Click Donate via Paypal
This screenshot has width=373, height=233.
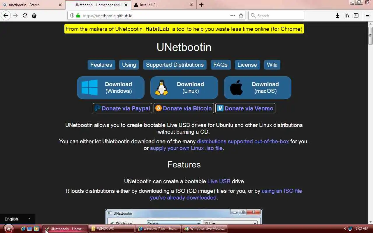(x=122, y=108)
